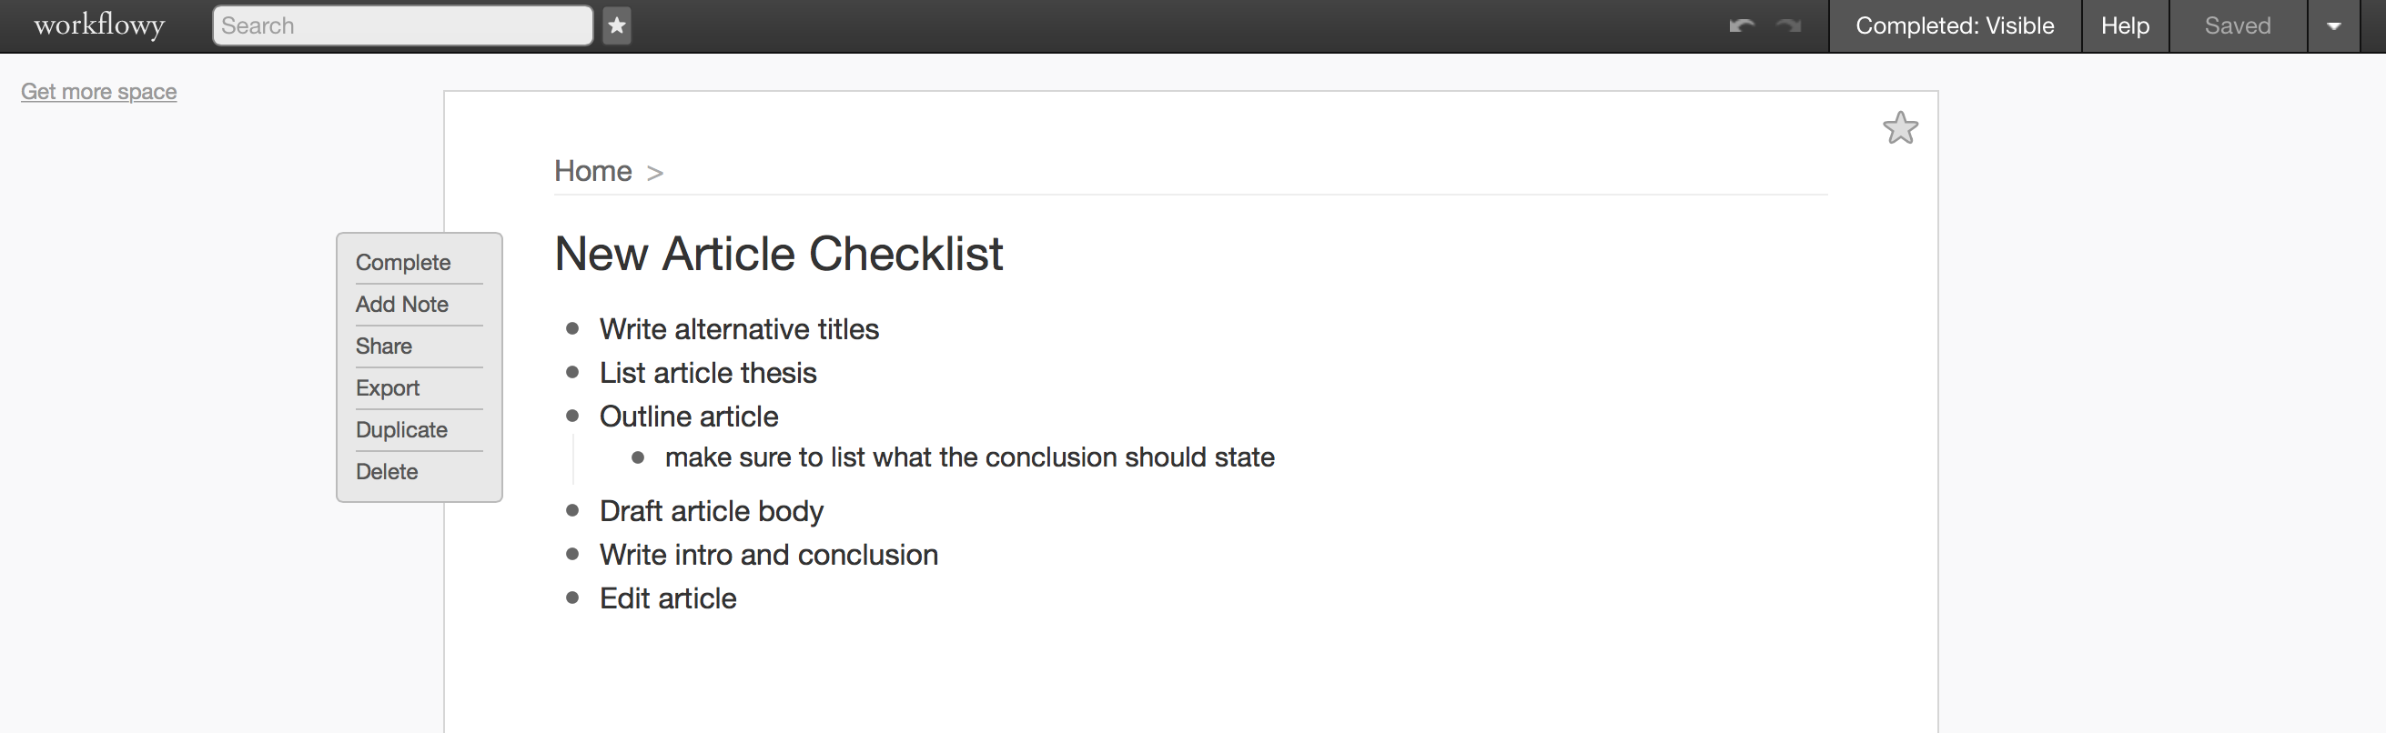Toggle Completed: Visible setting
The image size is (2386, 733).
(1955, 25)
